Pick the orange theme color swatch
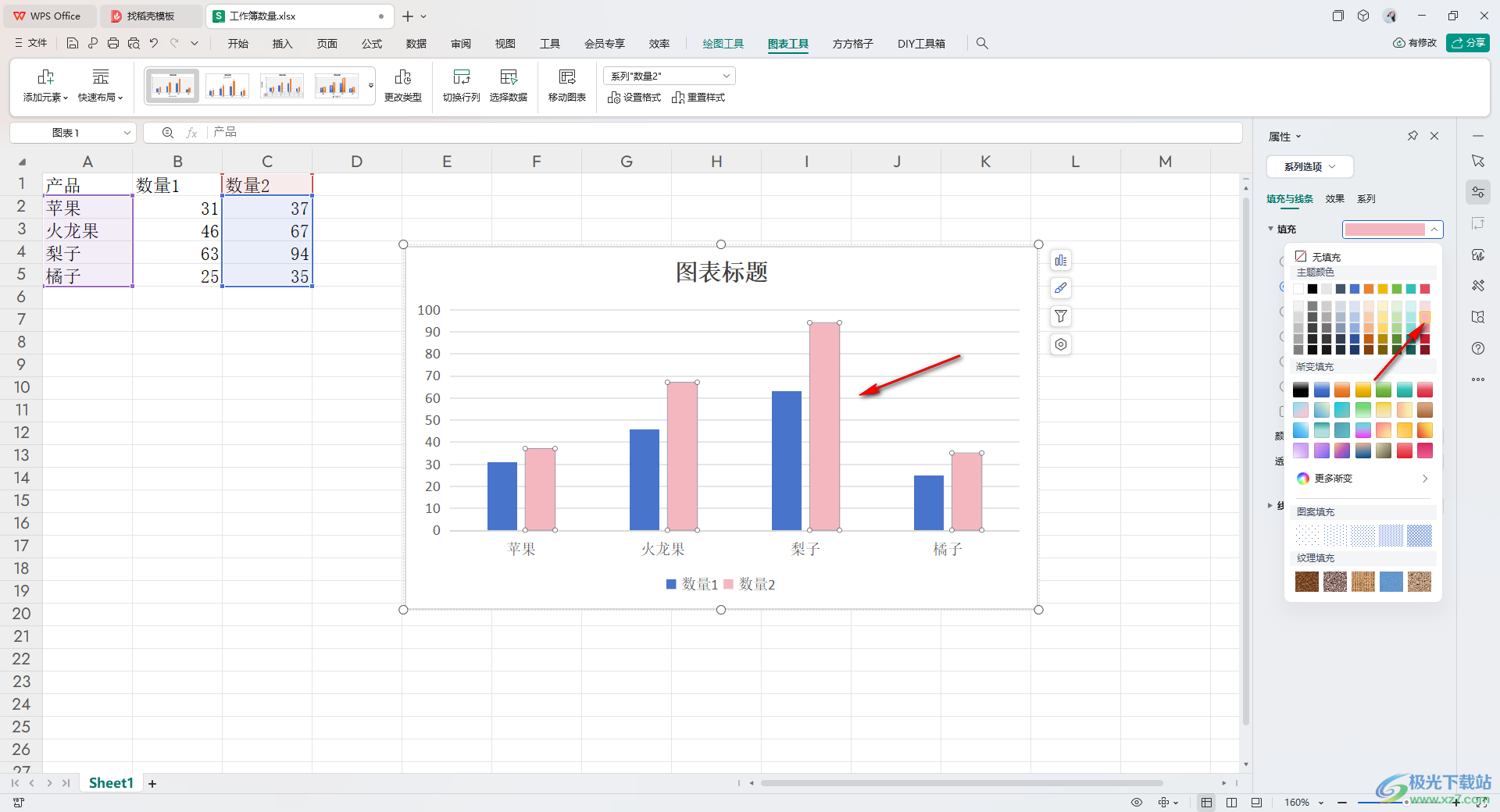 1369,290
